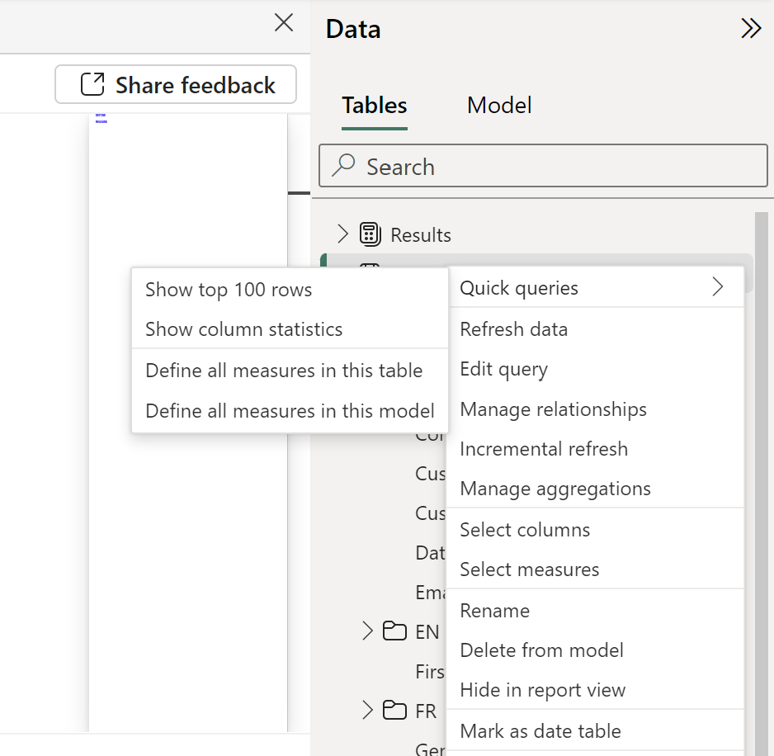
Task: Collapse the Data pane with double chevron
Action: click(751, 29)
